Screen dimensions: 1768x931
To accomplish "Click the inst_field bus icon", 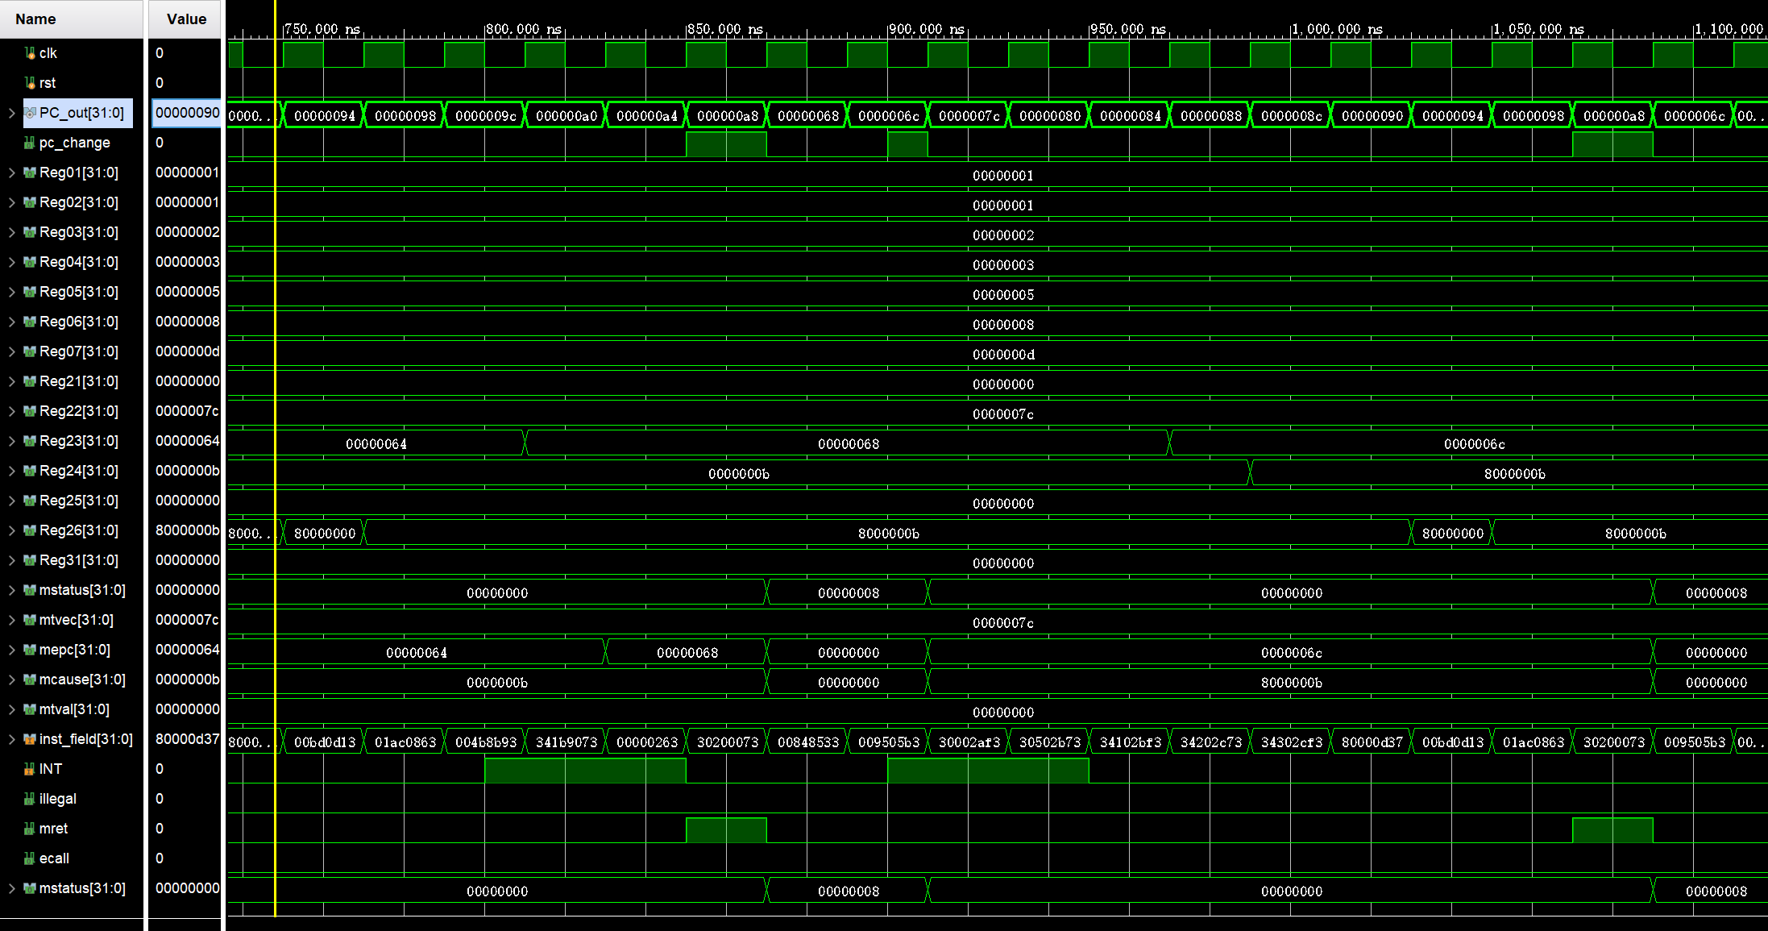I will tap(30, 739).
